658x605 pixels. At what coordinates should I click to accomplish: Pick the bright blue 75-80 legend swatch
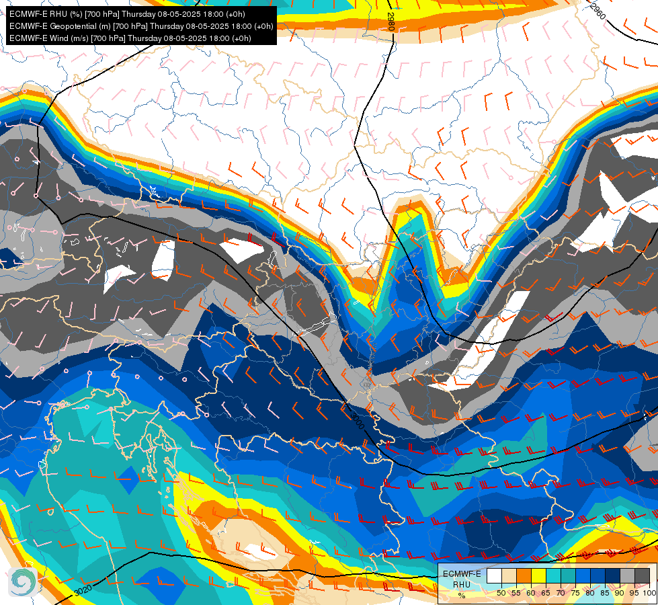(583, 575)
